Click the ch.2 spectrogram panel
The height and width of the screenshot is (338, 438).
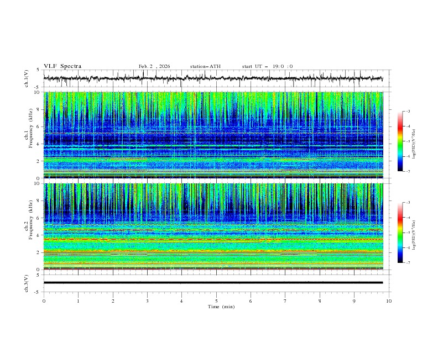tap(213, 226)
